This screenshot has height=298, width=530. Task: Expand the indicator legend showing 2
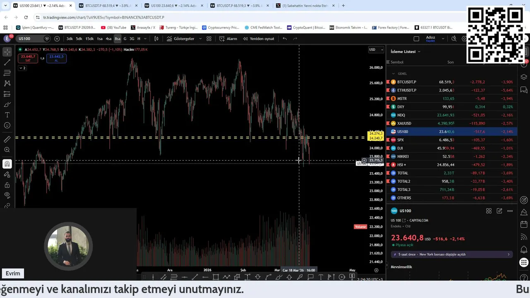coord(22,68)
